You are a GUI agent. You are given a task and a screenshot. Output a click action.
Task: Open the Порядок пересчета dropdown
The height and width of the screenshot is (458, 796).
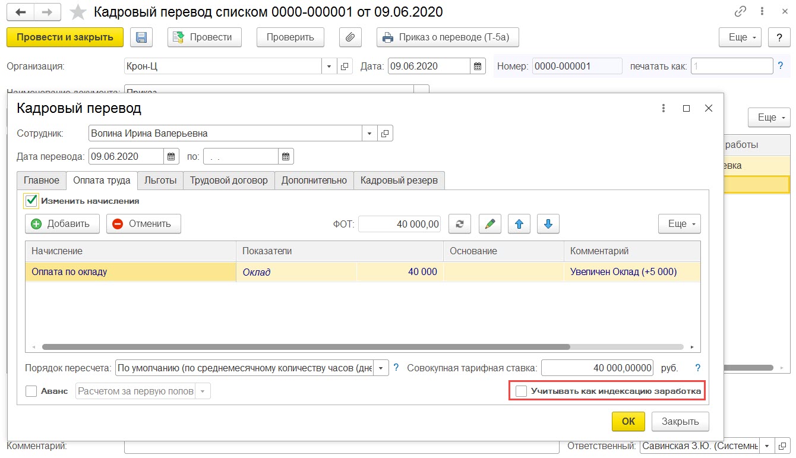tap(381, 368)
